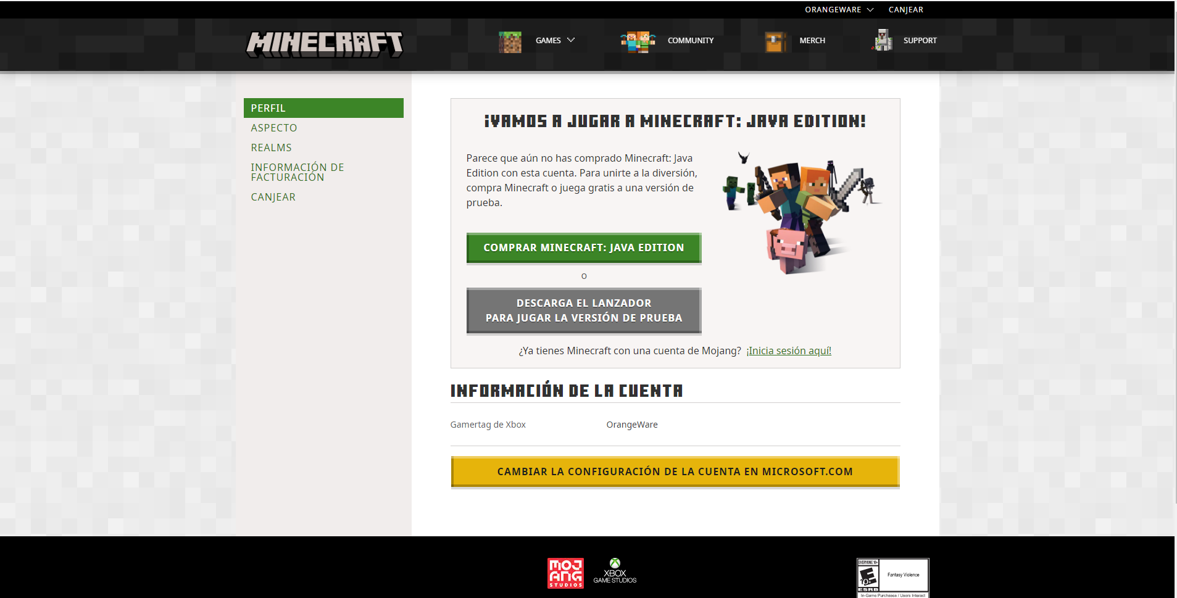This screenshot has height=598, width=1177.
Task: Go to ASPECTO in the sidebar
Action: [274, 128]
